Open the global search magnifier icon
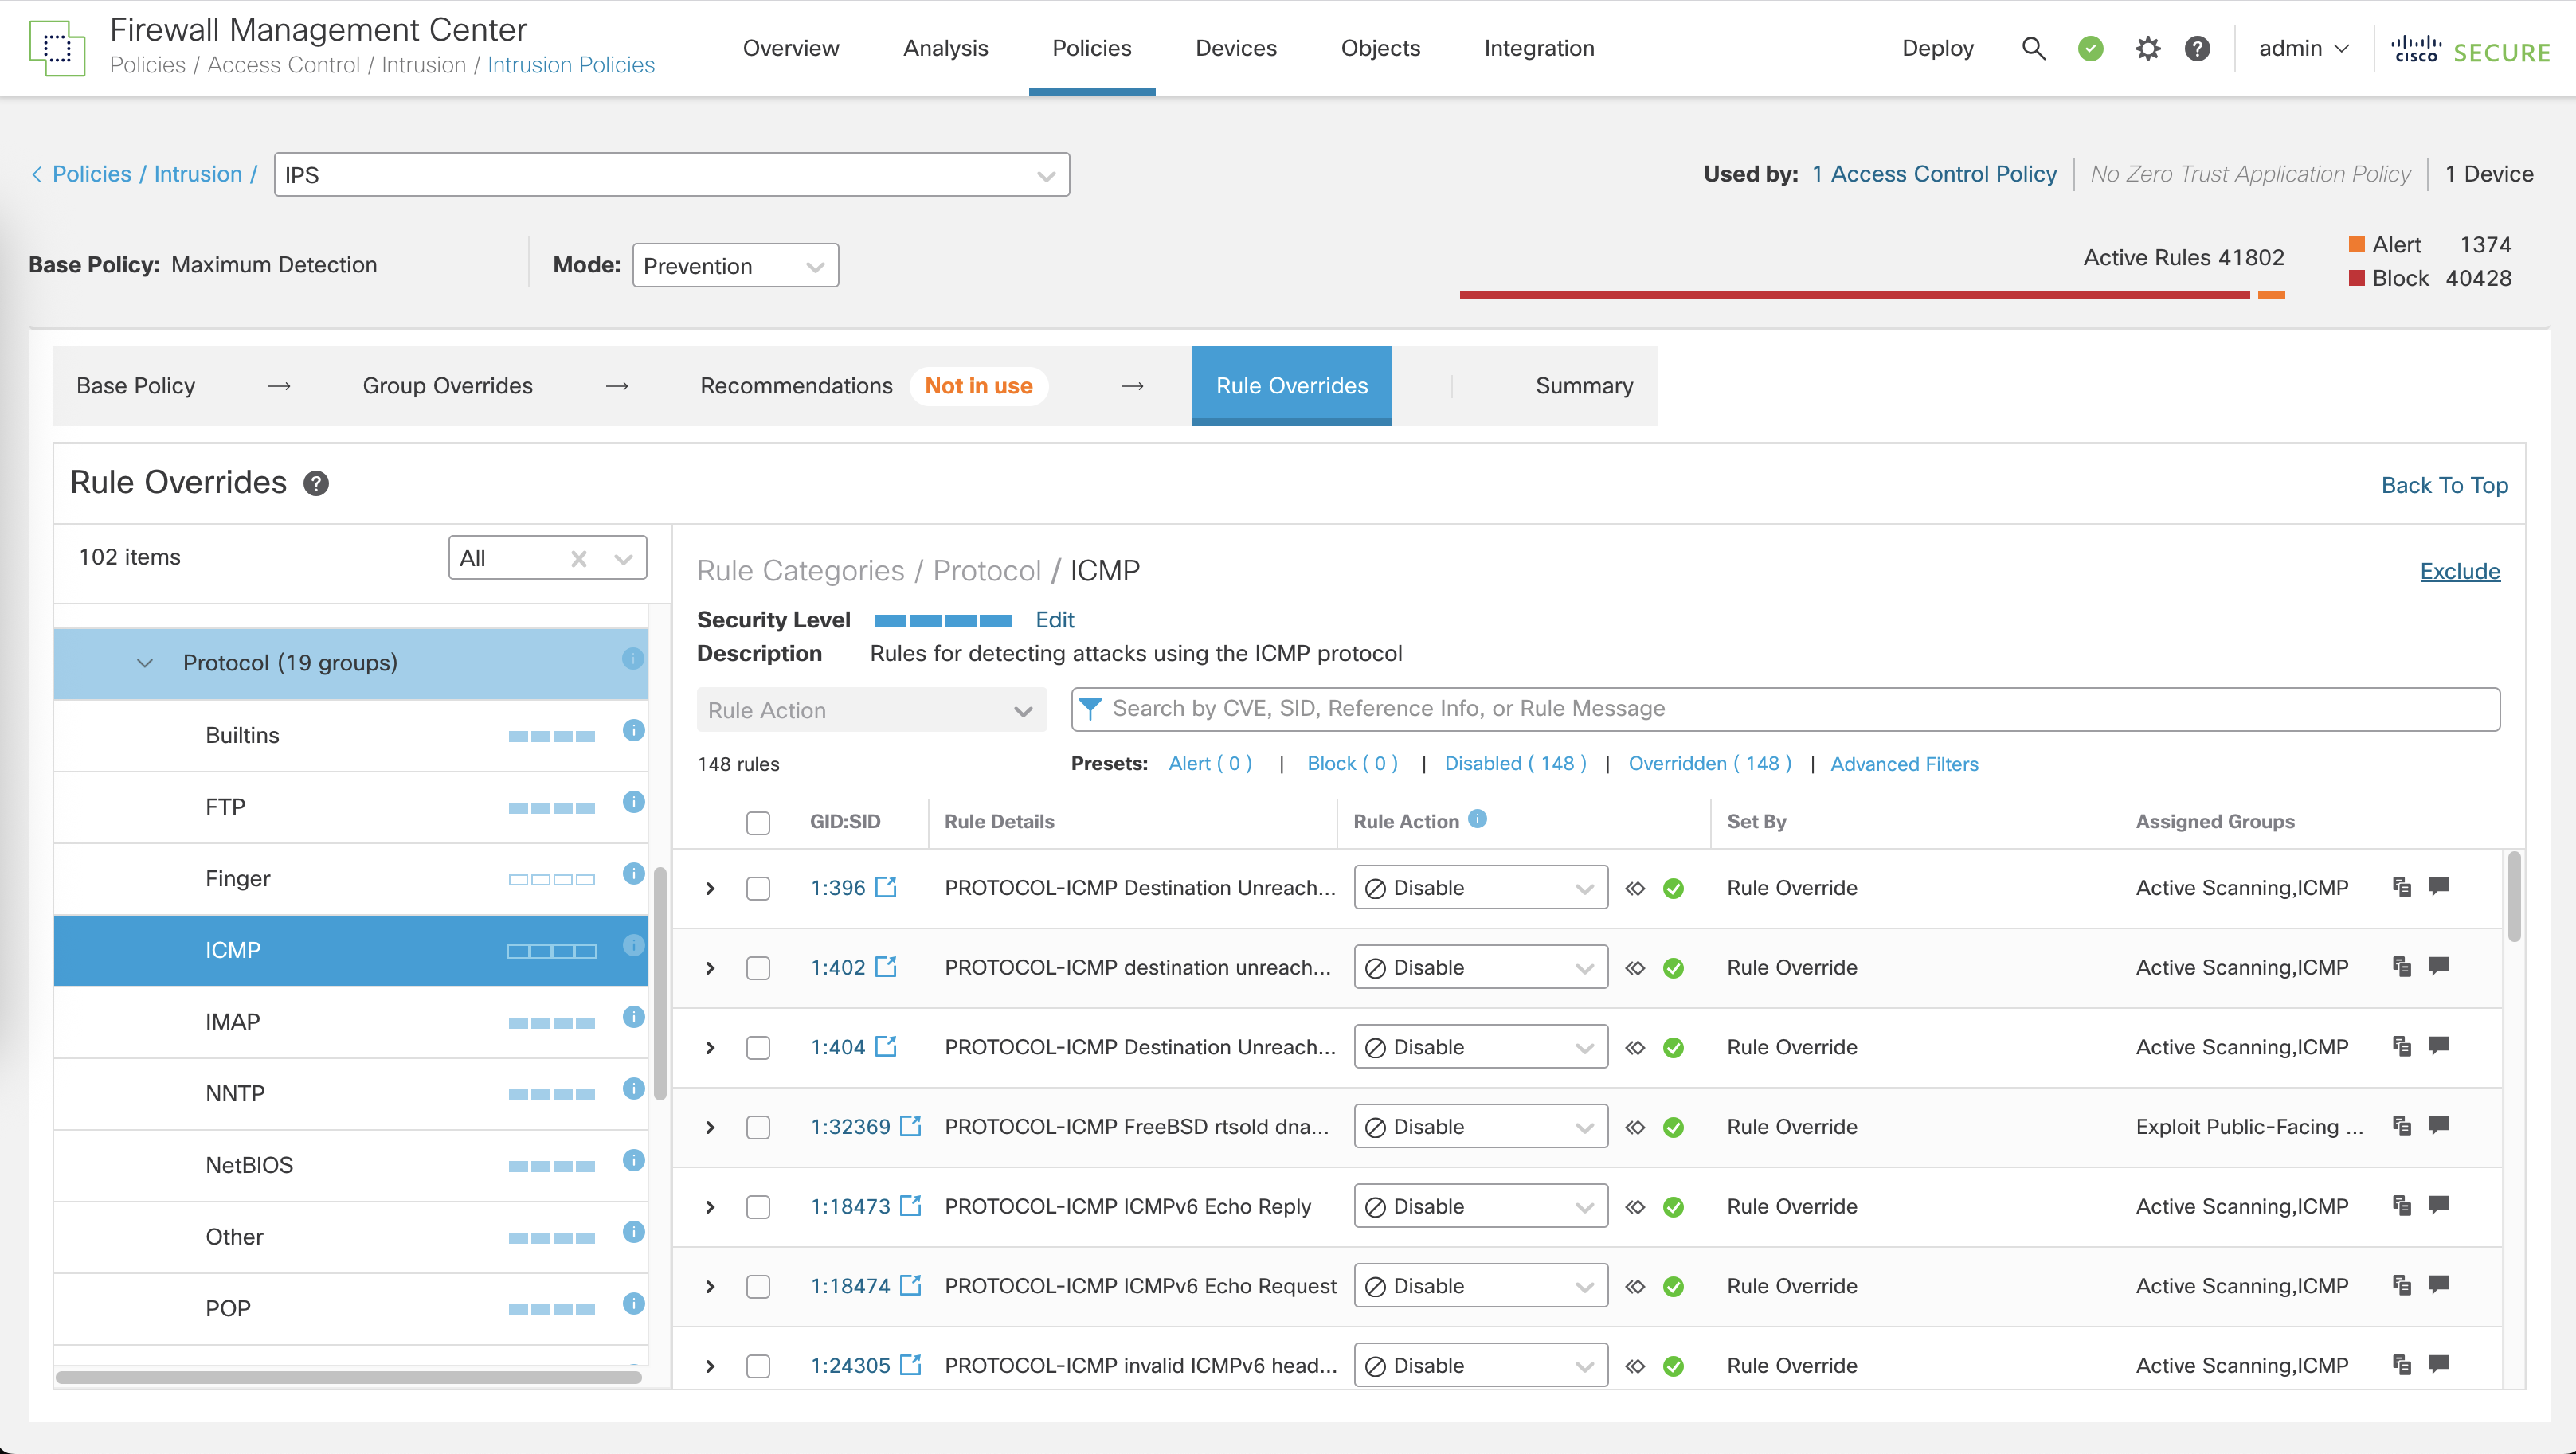This screenshot has height=1454, width=2576. pos(2033,48)
